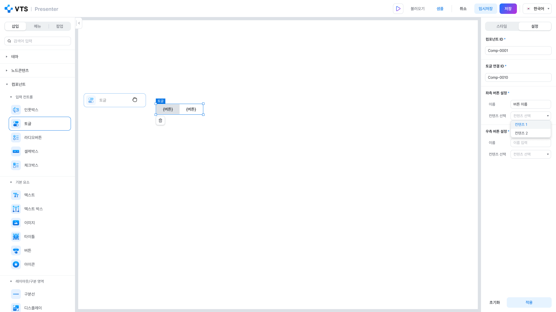
Task: Open left button 컨텐츠 선택 dropdown
Action: [x=531, y=116]
